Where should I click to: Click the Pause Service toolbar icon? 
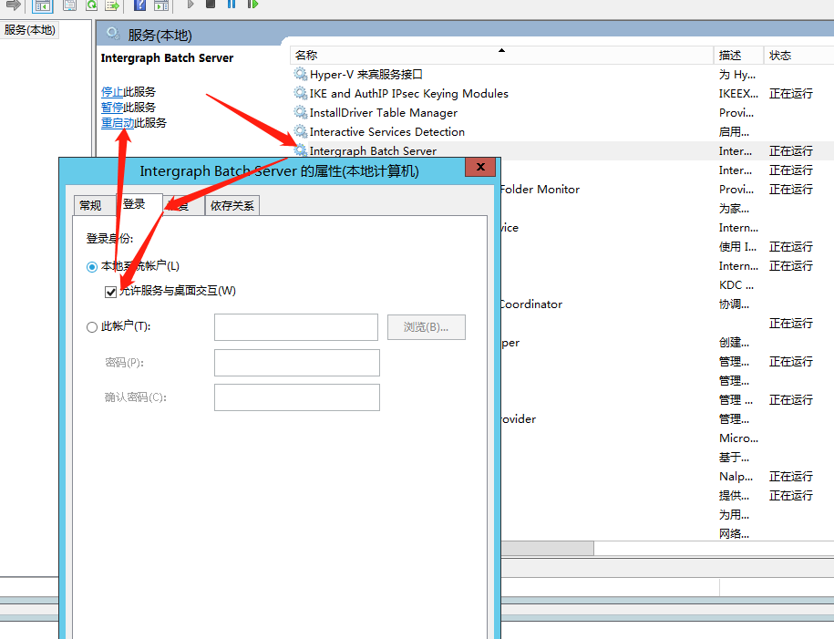pos(232,4)
